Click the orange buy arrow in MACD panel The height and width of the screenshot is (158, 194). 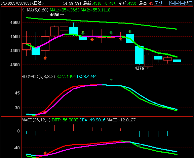[45, 153]
